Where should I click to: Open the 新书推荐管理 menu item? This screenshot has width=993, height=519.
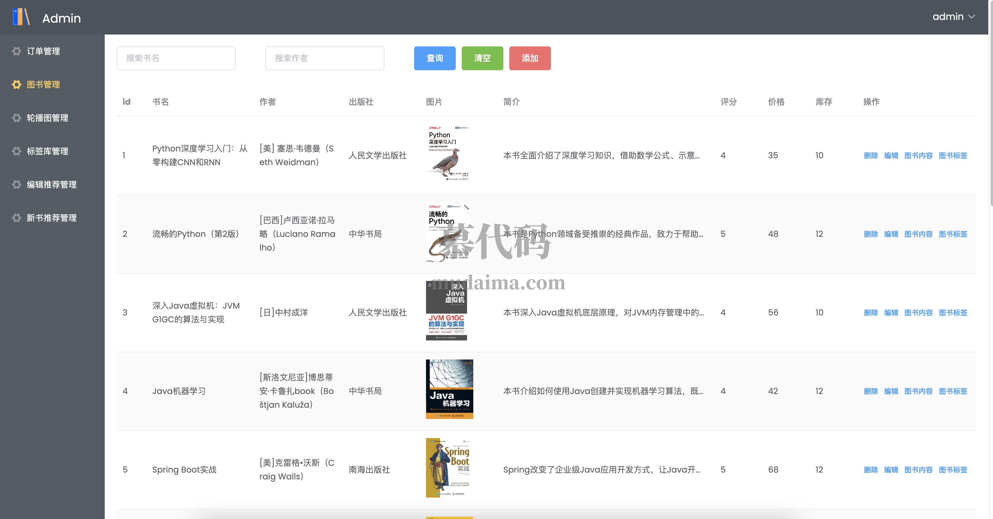click(x=52, y=218)
